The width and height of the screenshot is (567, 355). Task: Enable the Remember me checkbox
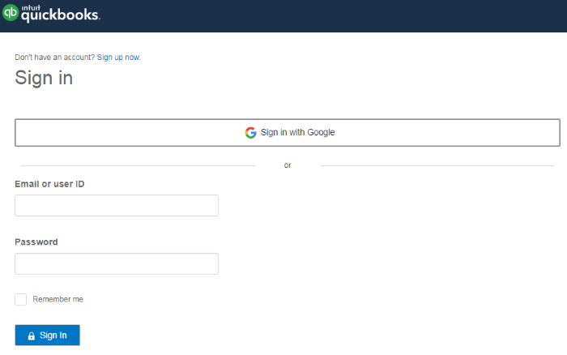click(20, 299)
